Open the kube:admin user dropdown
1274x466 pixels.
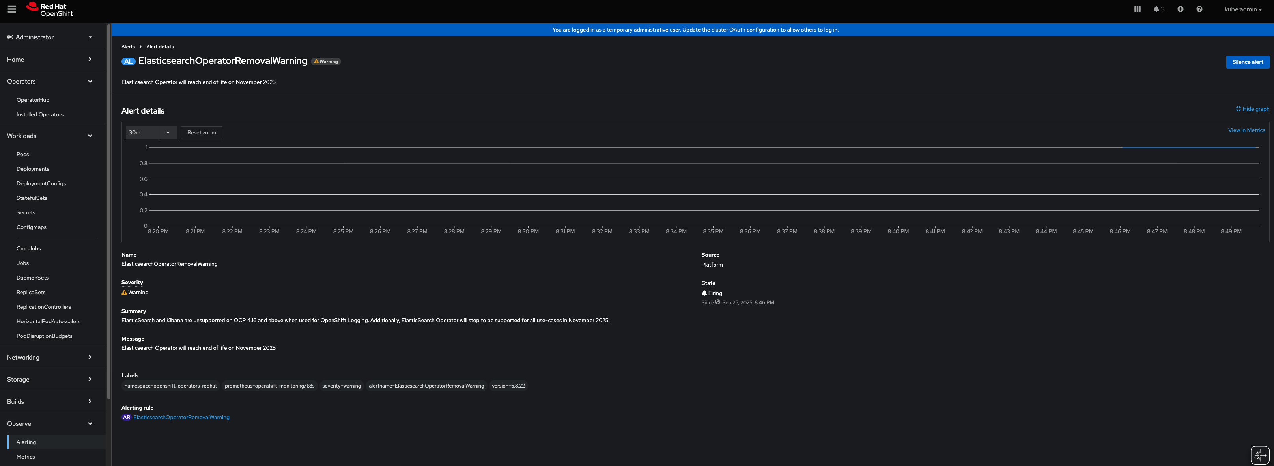point(1242,9)
